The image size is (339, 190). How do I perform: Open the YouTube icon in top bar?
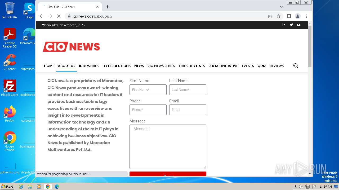tap(299, 25)
